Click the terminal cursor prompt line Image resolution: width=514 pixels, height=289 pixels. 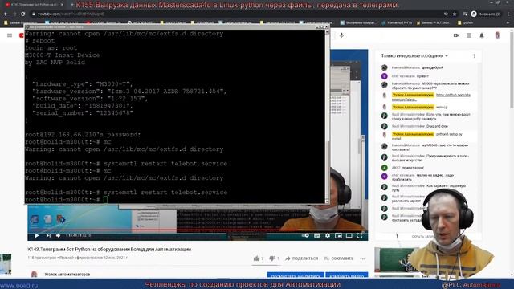tap(175, 200)
